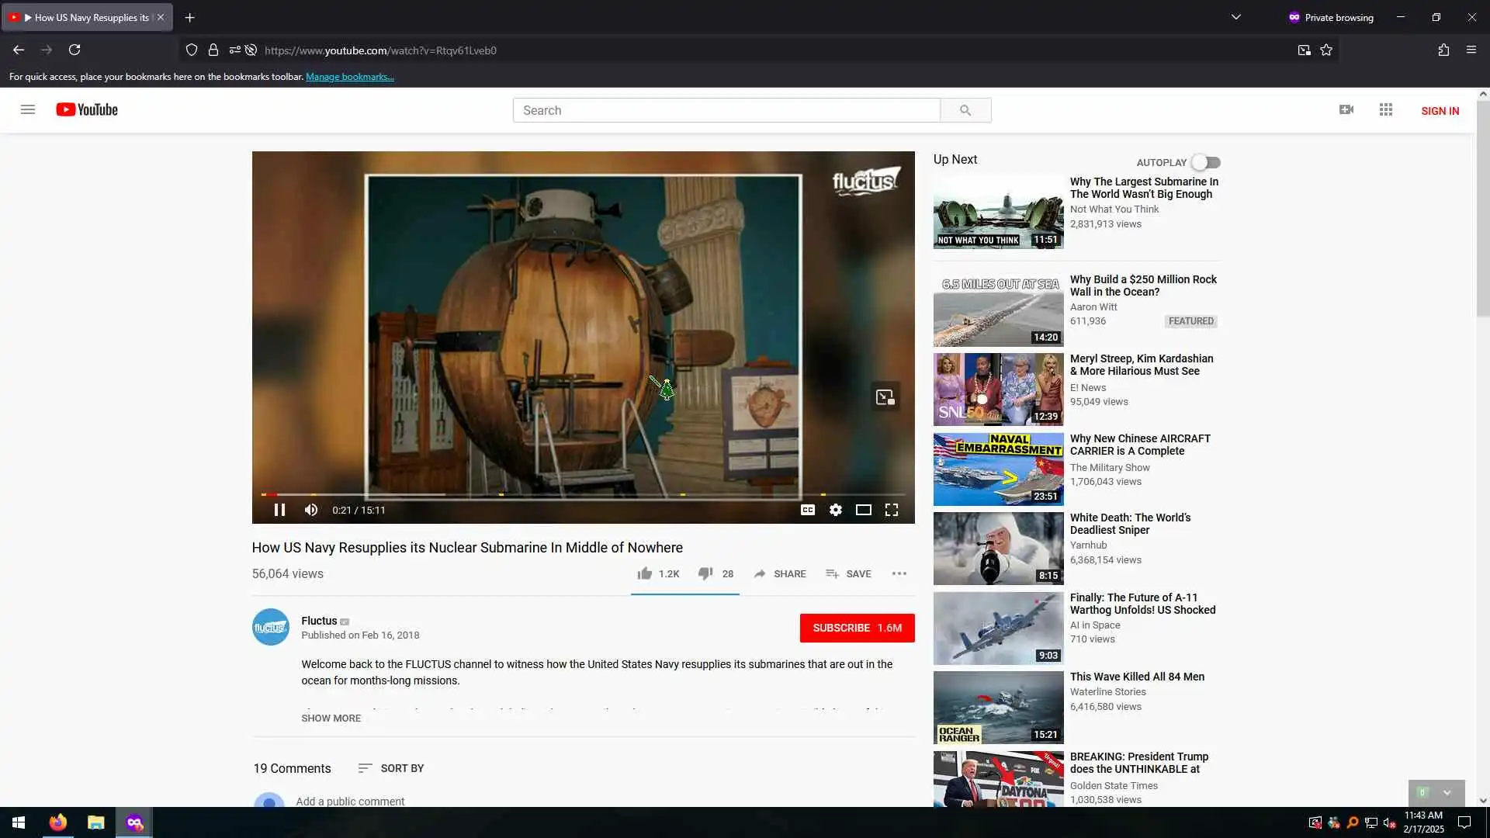Viewport: 1490px width, 838px height.
Task: Toggle closed captions on the video
Action: click(807, 510)
